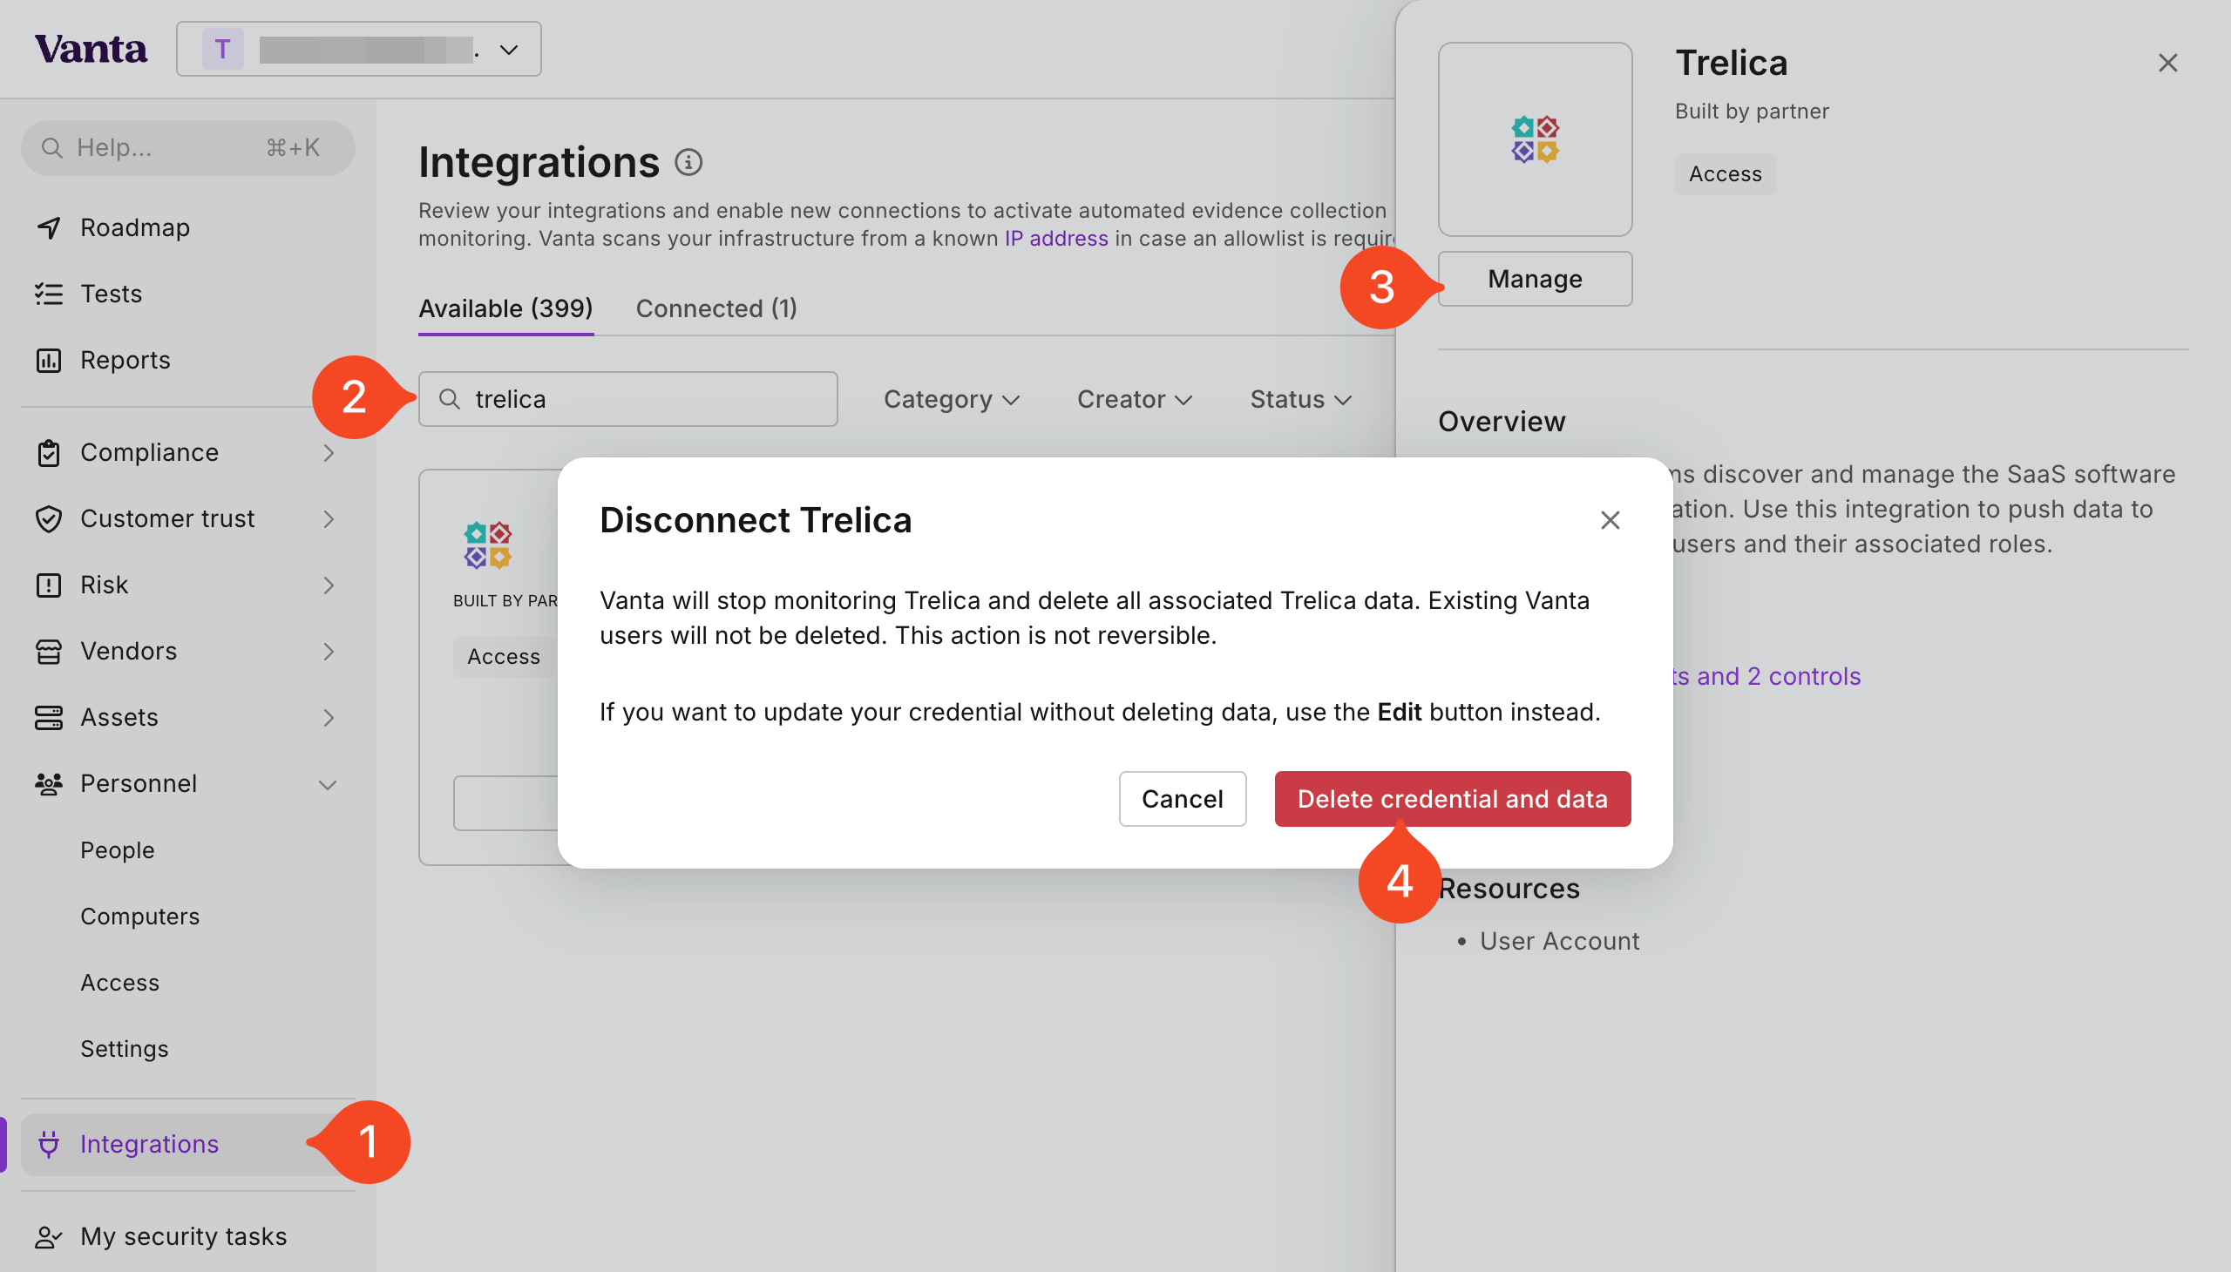Image resolution: width=2231 pixels, height=1272 pixels.
Task: Click the Roadmap arrow icon
Action: click(x=49, y=227)
